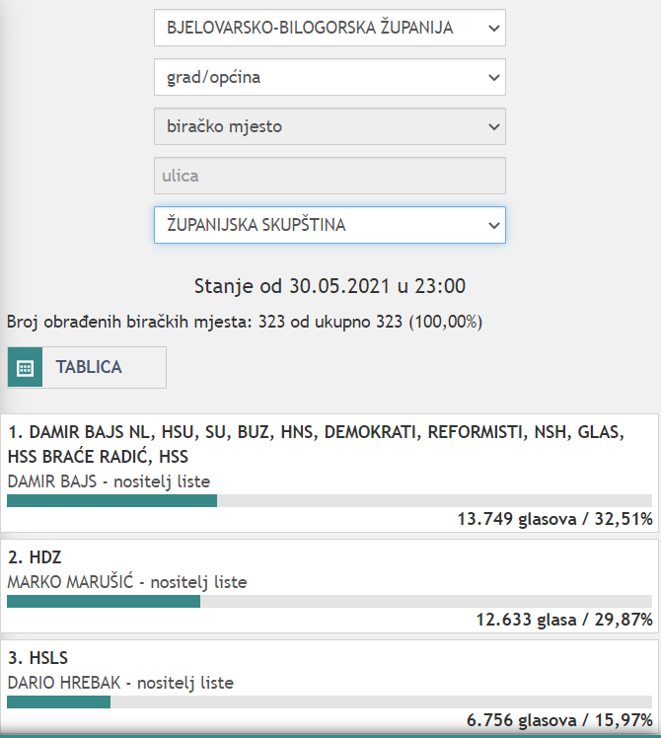Screen dimensions: 661x738
Task: Click the Damir Bajs vote progress bar
Action: [x=330, y=501]
